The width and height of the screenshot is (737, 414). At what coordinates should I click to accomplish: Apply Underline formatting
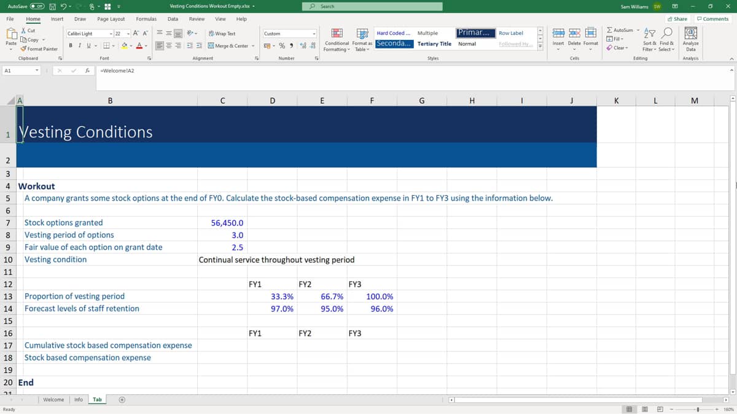(x=88, y=46)
